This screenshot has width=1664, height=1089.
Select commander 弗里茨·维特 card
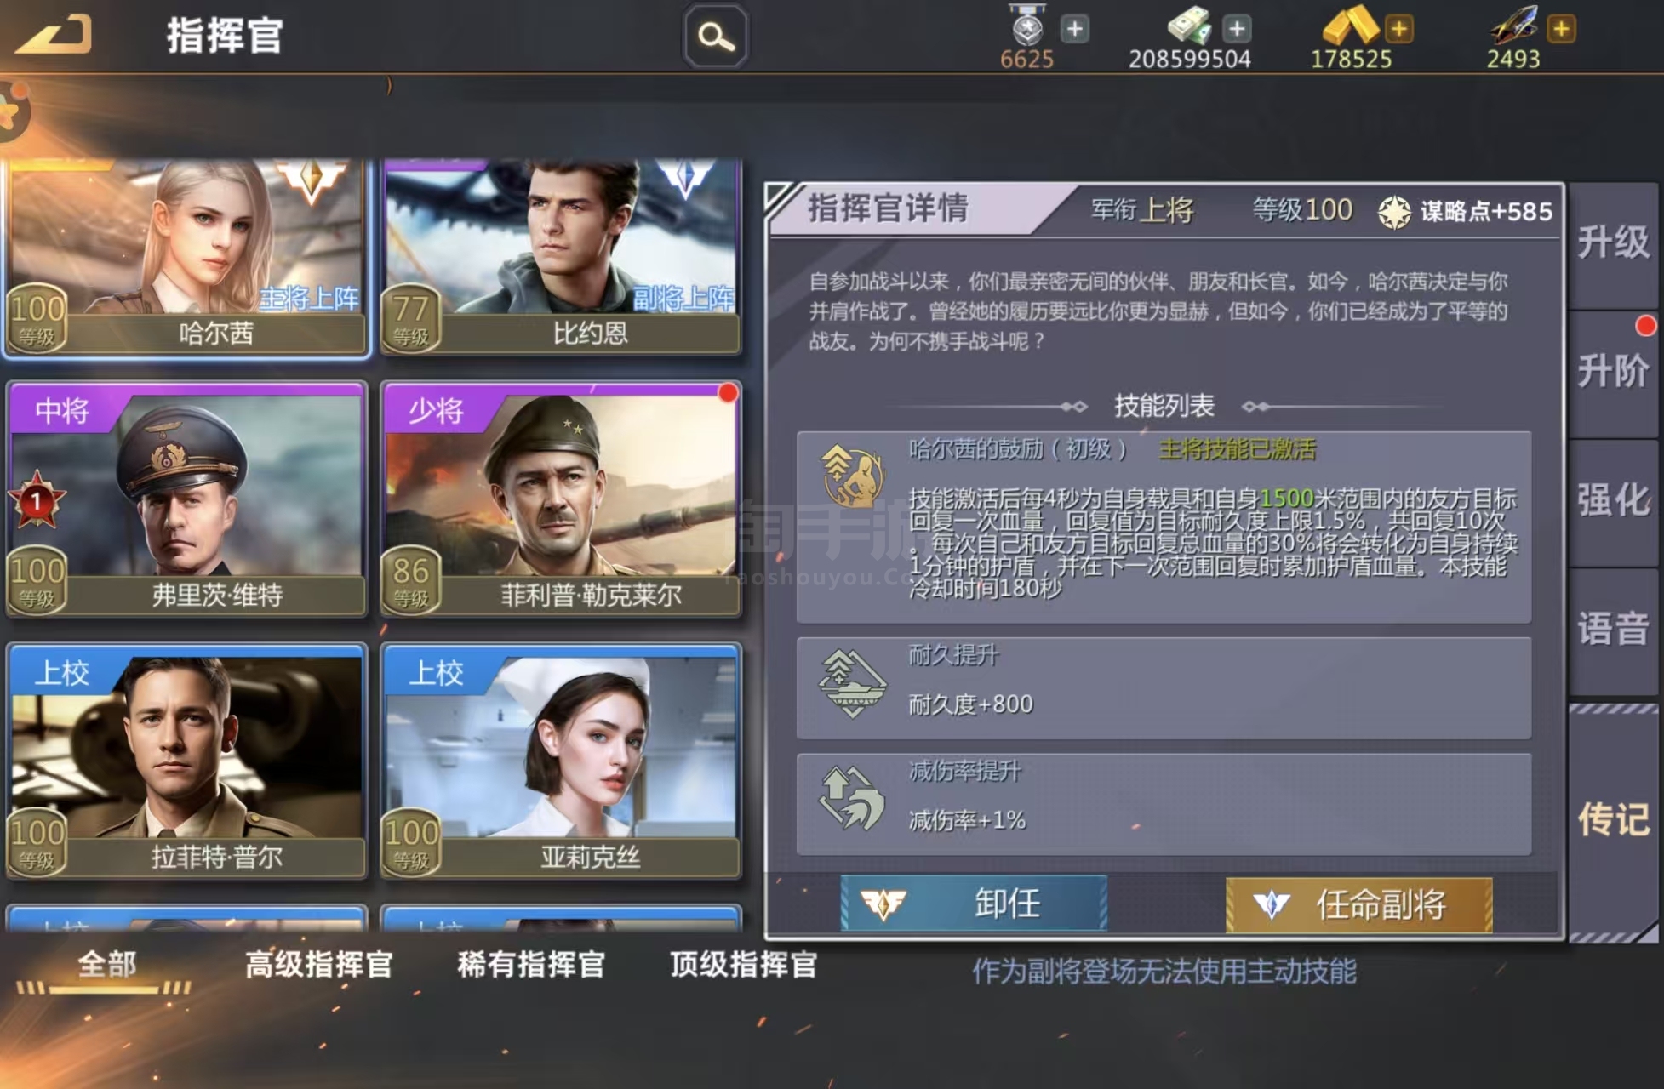click(x=187, y=498)
